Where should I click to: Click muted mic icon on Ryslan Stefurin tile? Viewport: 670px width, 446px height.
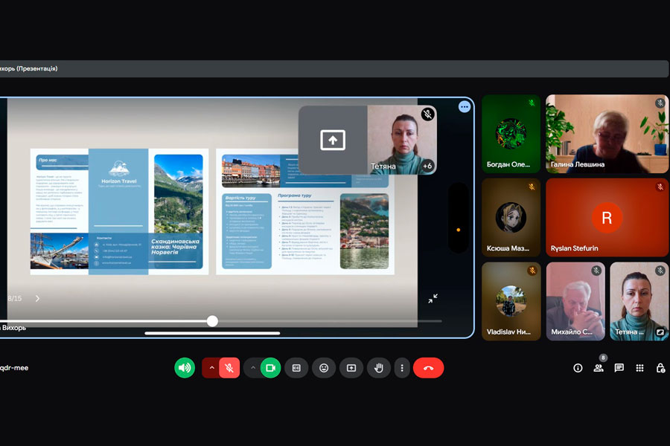click(x=660, y=187)
